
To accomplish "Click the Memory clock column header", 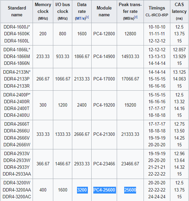I will pyautogui.click(x=43, y=12).
